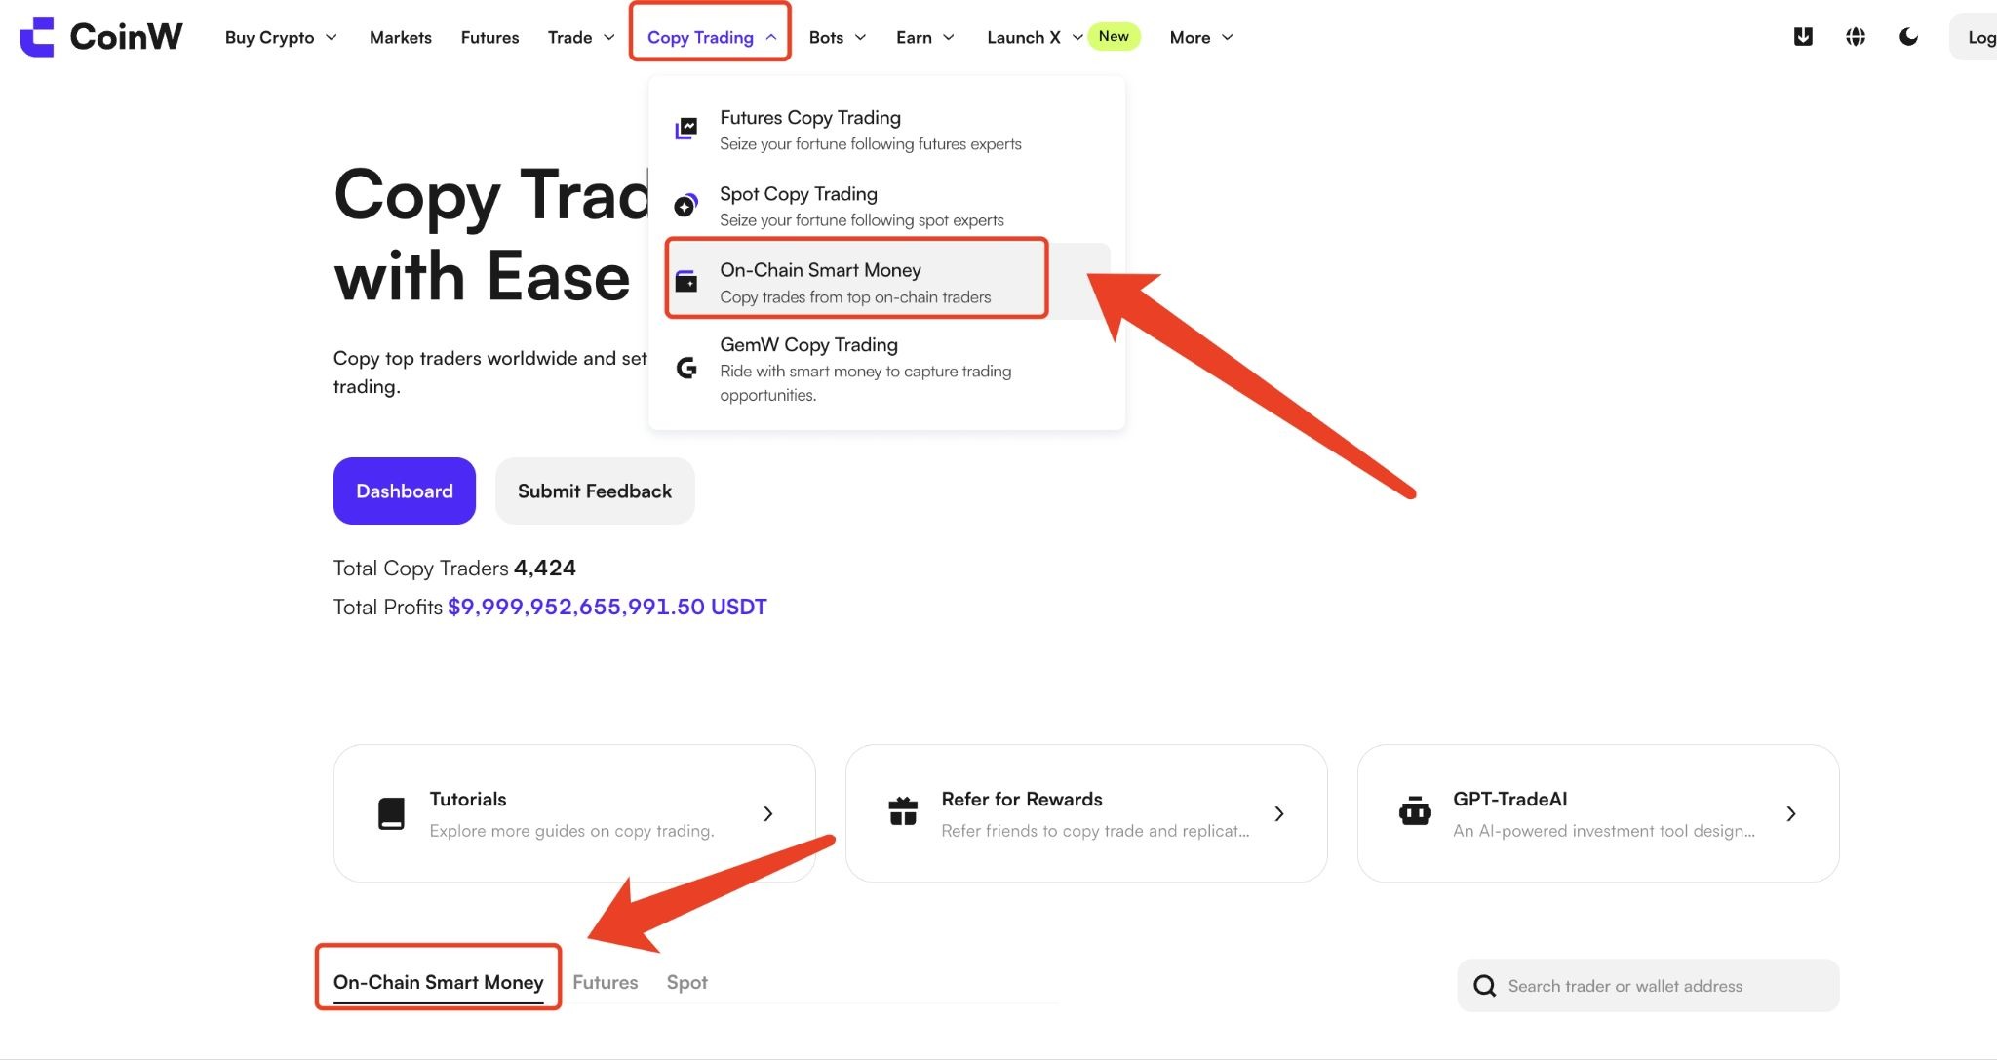Screen dimensions: 1997x1060
Task: Open the Refer for Rewards chevron arrow
Action: [x=1279, y=813]
